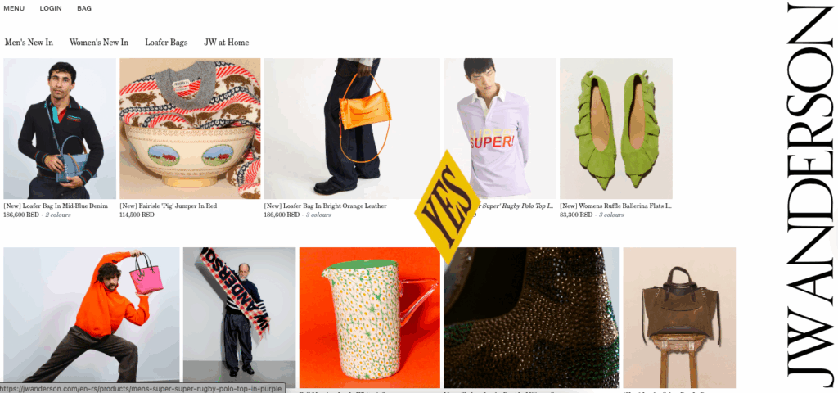Open the shopping BAG
Image resolution: width=838 pixels, height=393 pixels.
coord(84,8)
